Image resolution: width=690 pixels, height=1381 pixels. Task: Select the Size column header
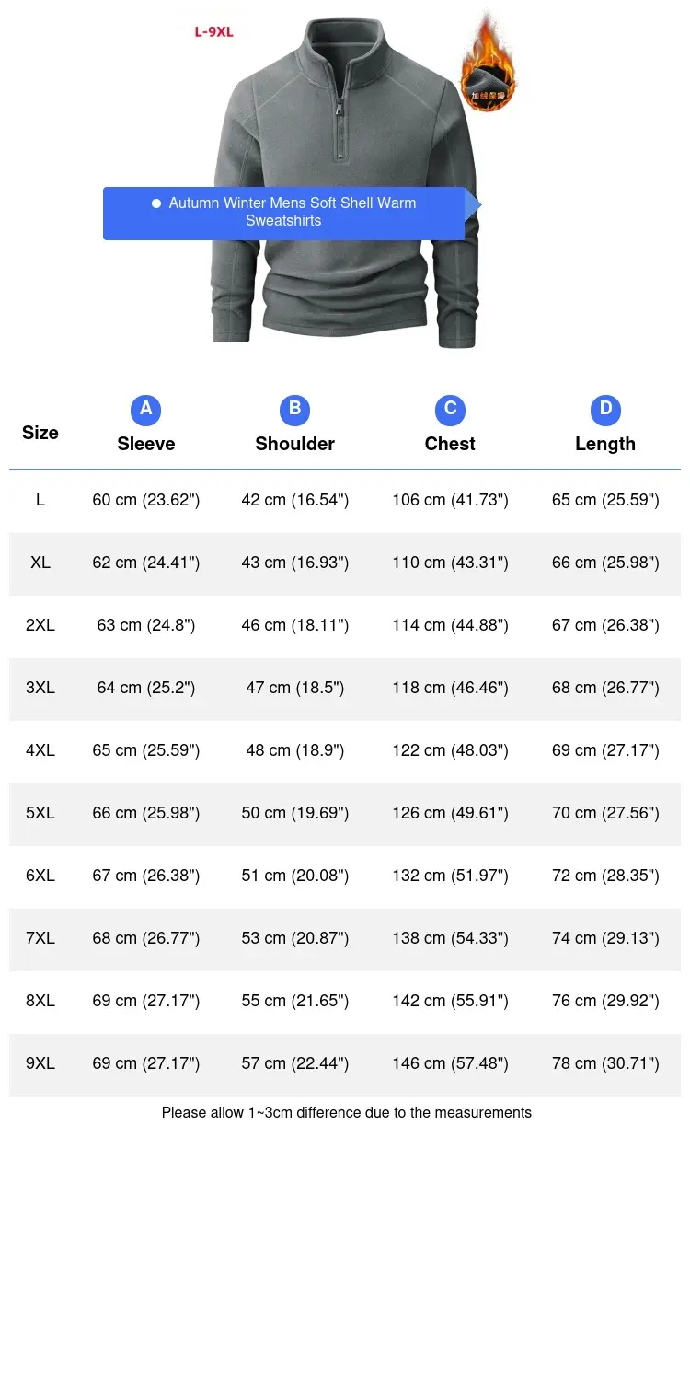click(40, 433)
